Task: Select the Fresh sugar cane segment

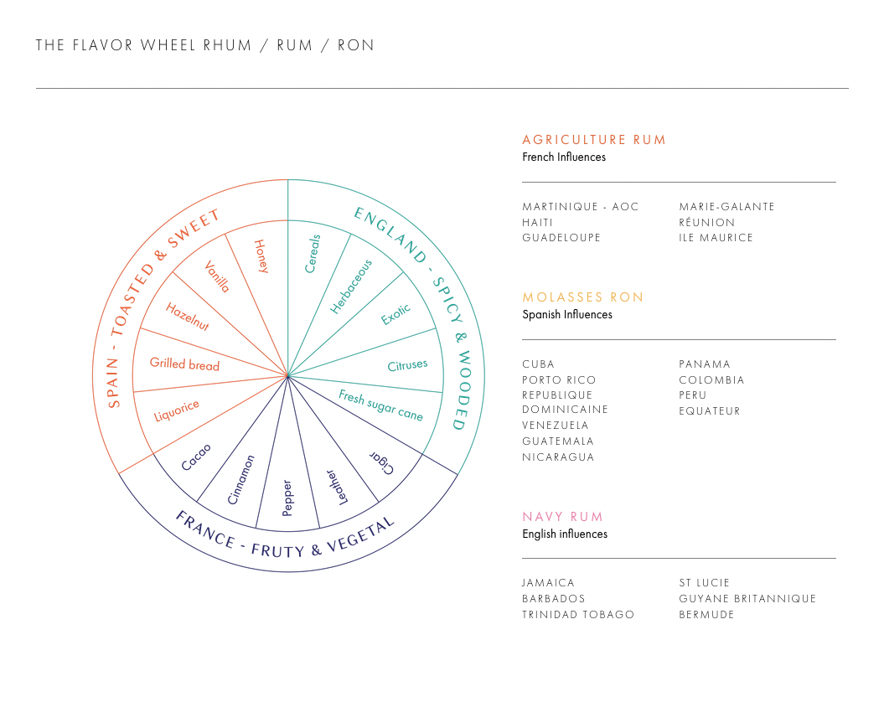Action: 380,405
